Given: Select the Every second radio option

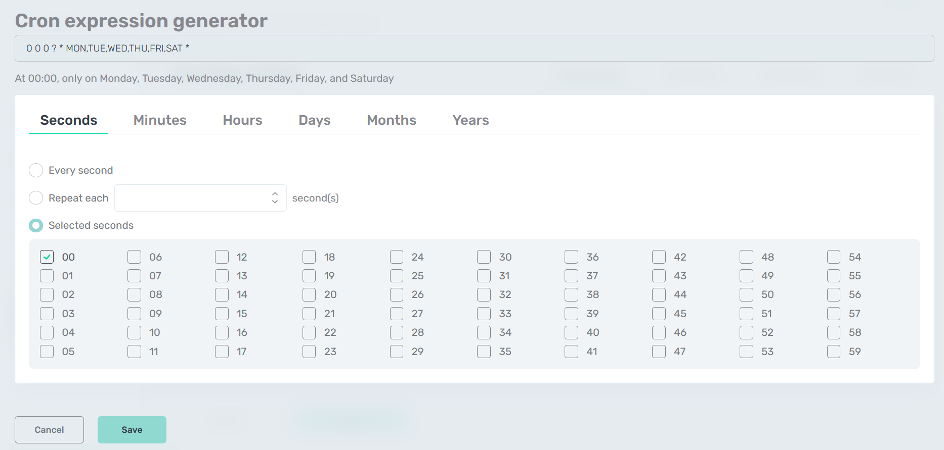Looking at the screenshot, I should 36,170.
